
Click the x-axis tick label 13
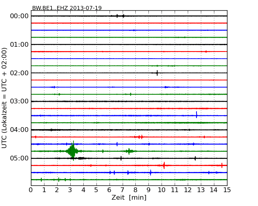click(201, 190)
